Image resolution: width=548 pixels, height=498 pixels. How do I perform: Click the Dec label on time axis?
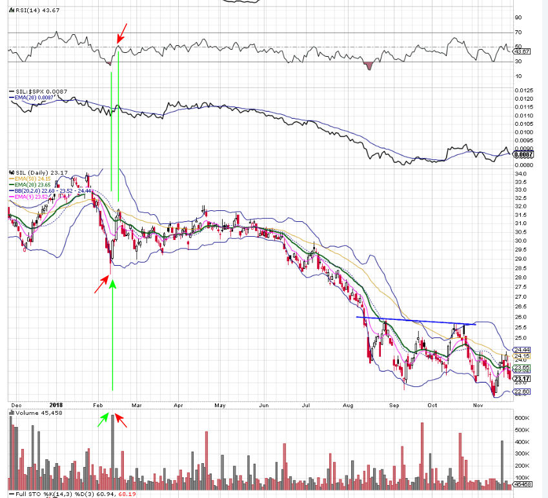pos(16,405)
